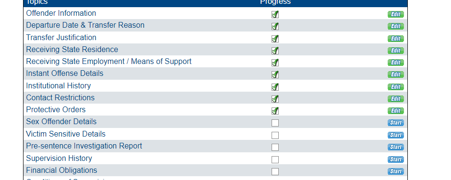Check the Financial Obligations progress box

[x=275, y=172]
